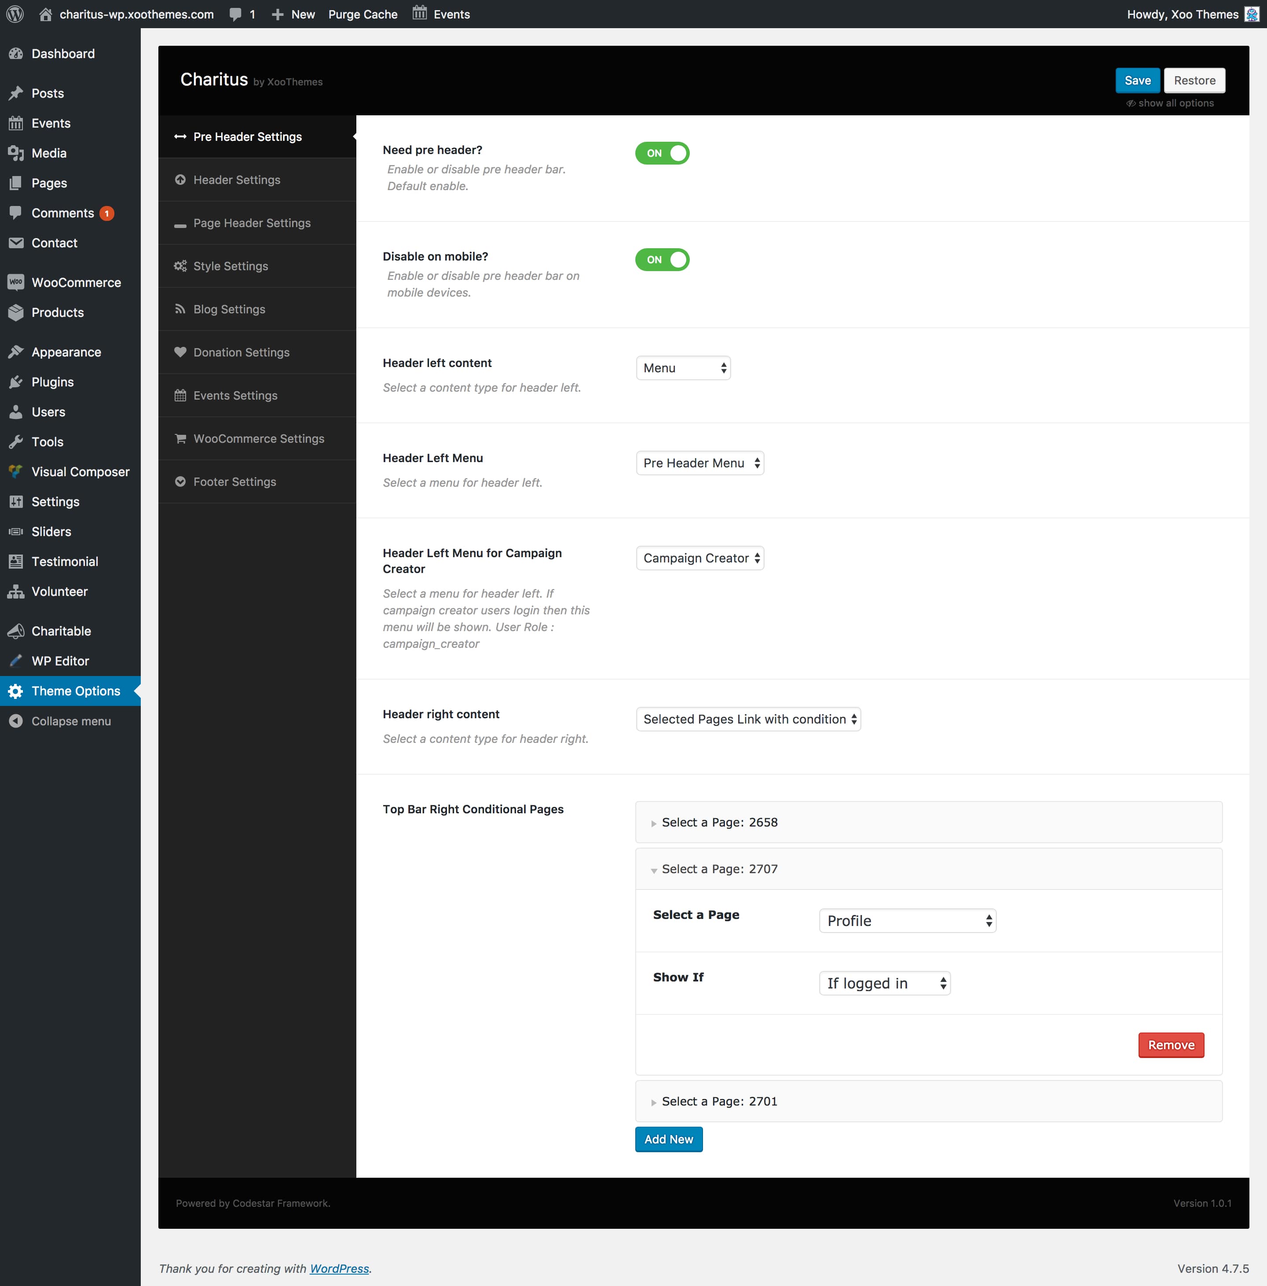1267x1286 pixels.
Task: Open the Header left content dropdown
Action: click(x=683, y=368)
